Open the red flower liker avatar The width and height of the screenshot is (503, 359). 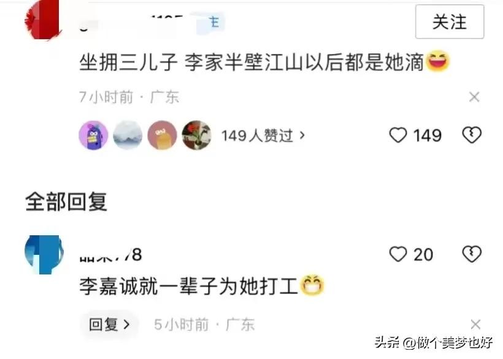pos(196,135)
